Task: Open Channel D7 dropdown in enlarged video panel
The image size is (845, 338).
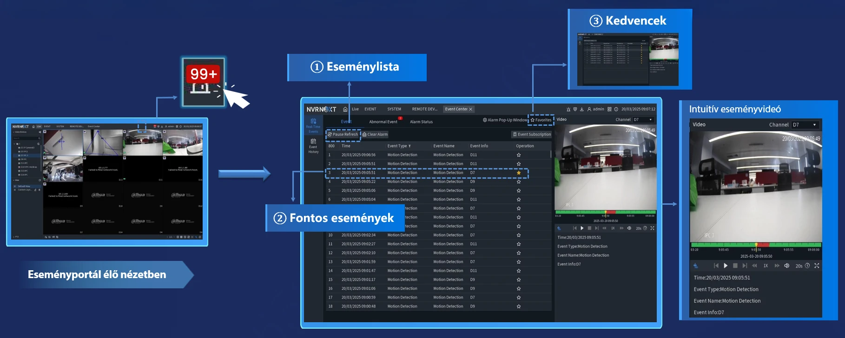Action: [805, 125]
